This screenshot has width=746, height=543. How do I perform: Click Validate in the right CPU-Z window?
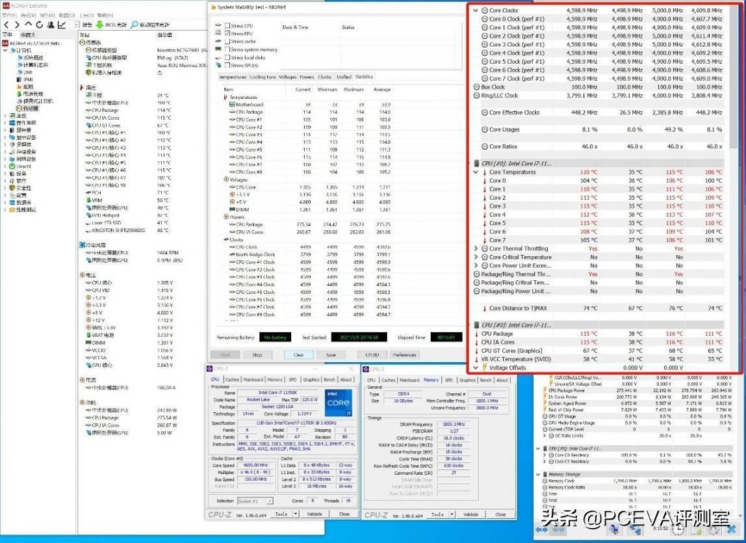coord(471,514)
